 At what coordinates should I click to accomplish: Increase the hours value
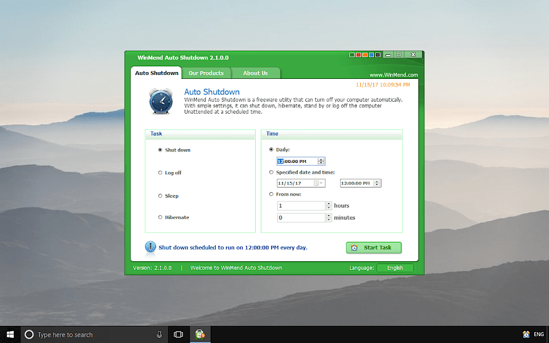click(328, 204)
